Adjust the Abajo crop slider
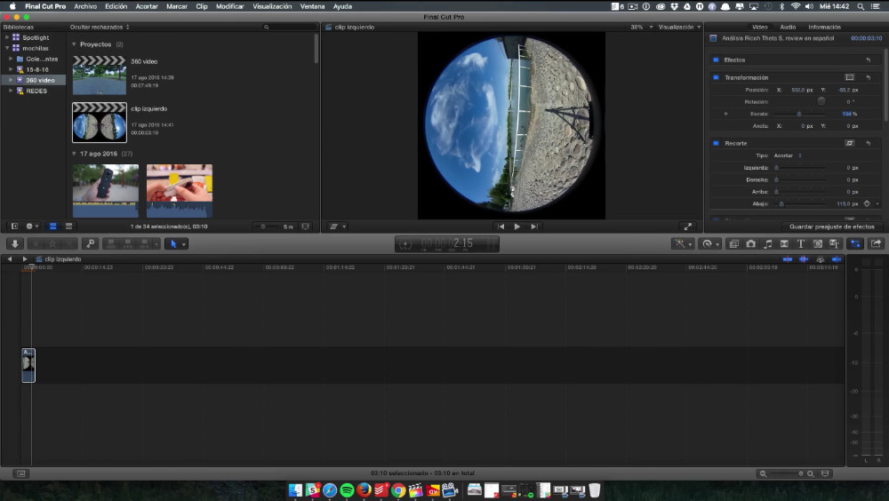The height and width of the screenshot is (501, 889). 781,203
